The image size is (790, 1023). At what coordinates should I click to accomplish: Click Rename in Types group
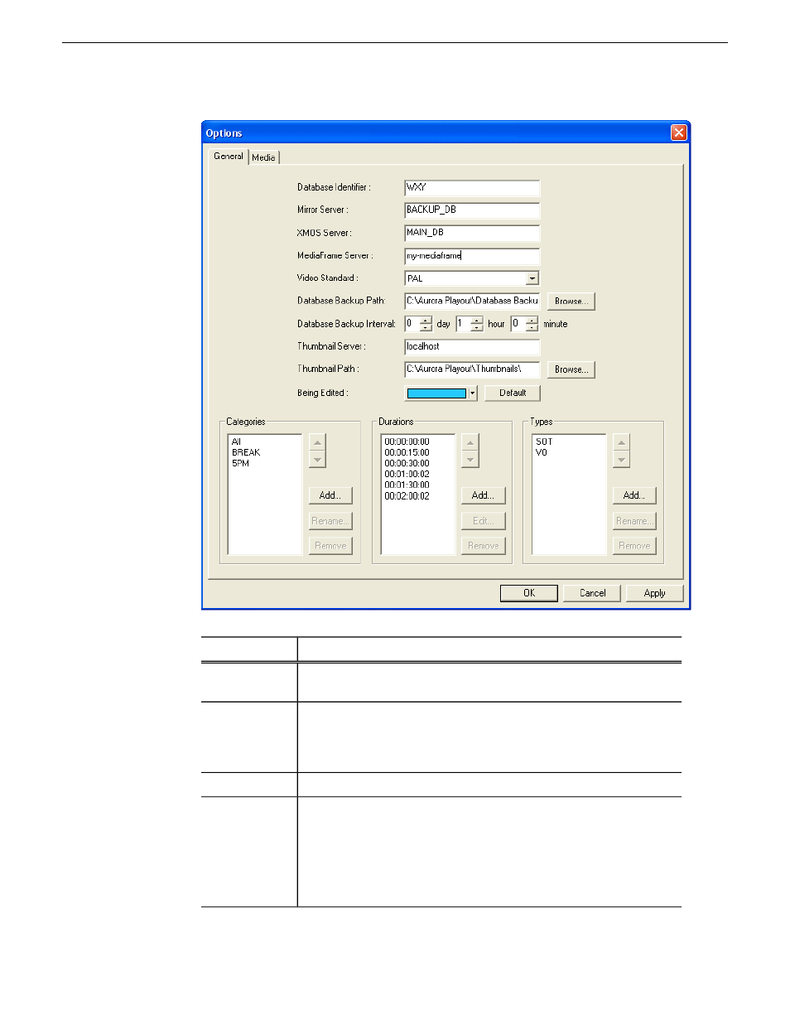point(634,521)
